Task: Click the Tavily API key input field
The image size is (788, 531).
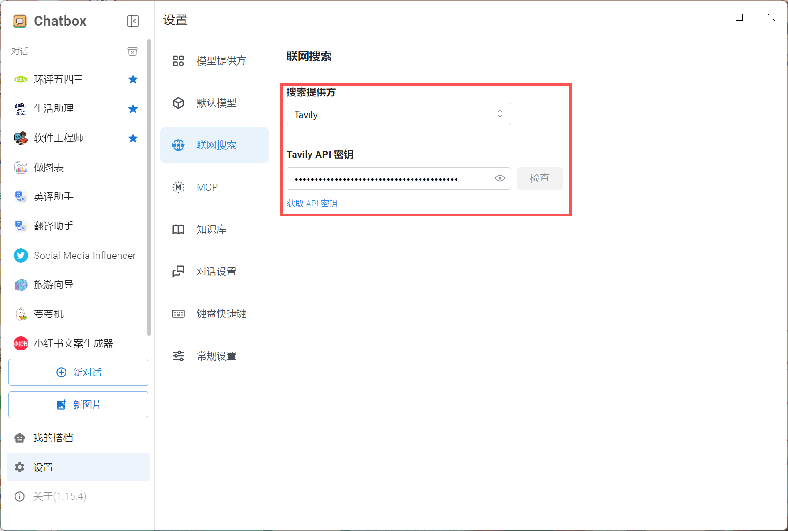Action: coord(389,178)
